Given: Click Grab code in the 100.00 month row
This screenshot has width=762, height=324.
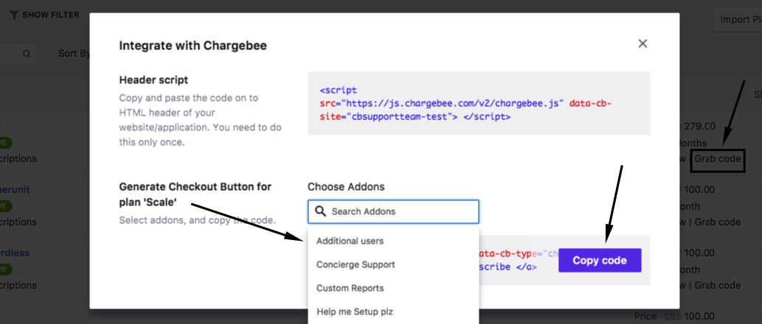Looking at the screenshot, I should click(x=718, y=222).
